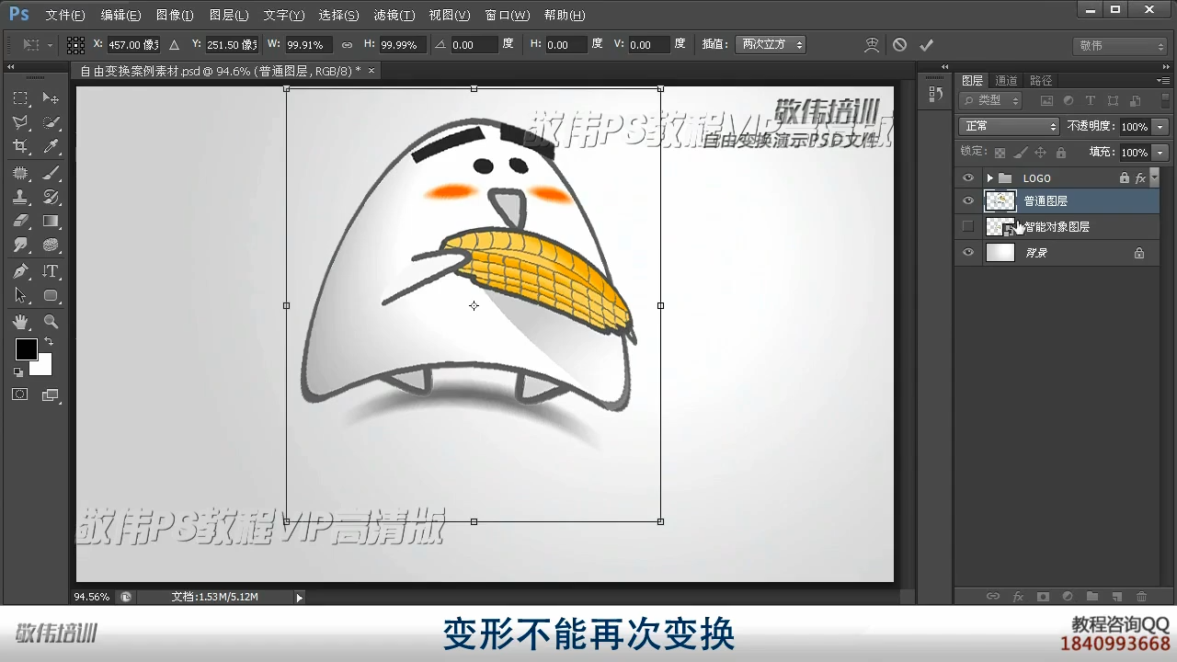This screenshot has height=662, width=1177.
Task: Toggle adjustment layer filter
Action: (x=1068, y=101)
